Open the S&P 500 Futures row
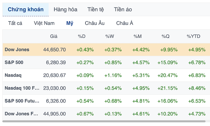This screenshot has width=210, height=126. (106, 101)
